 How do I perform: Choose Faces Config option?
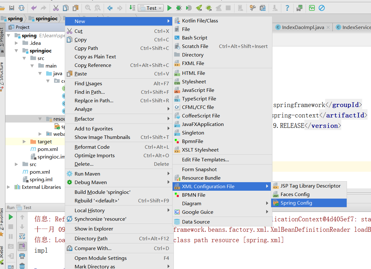[309, 194]
